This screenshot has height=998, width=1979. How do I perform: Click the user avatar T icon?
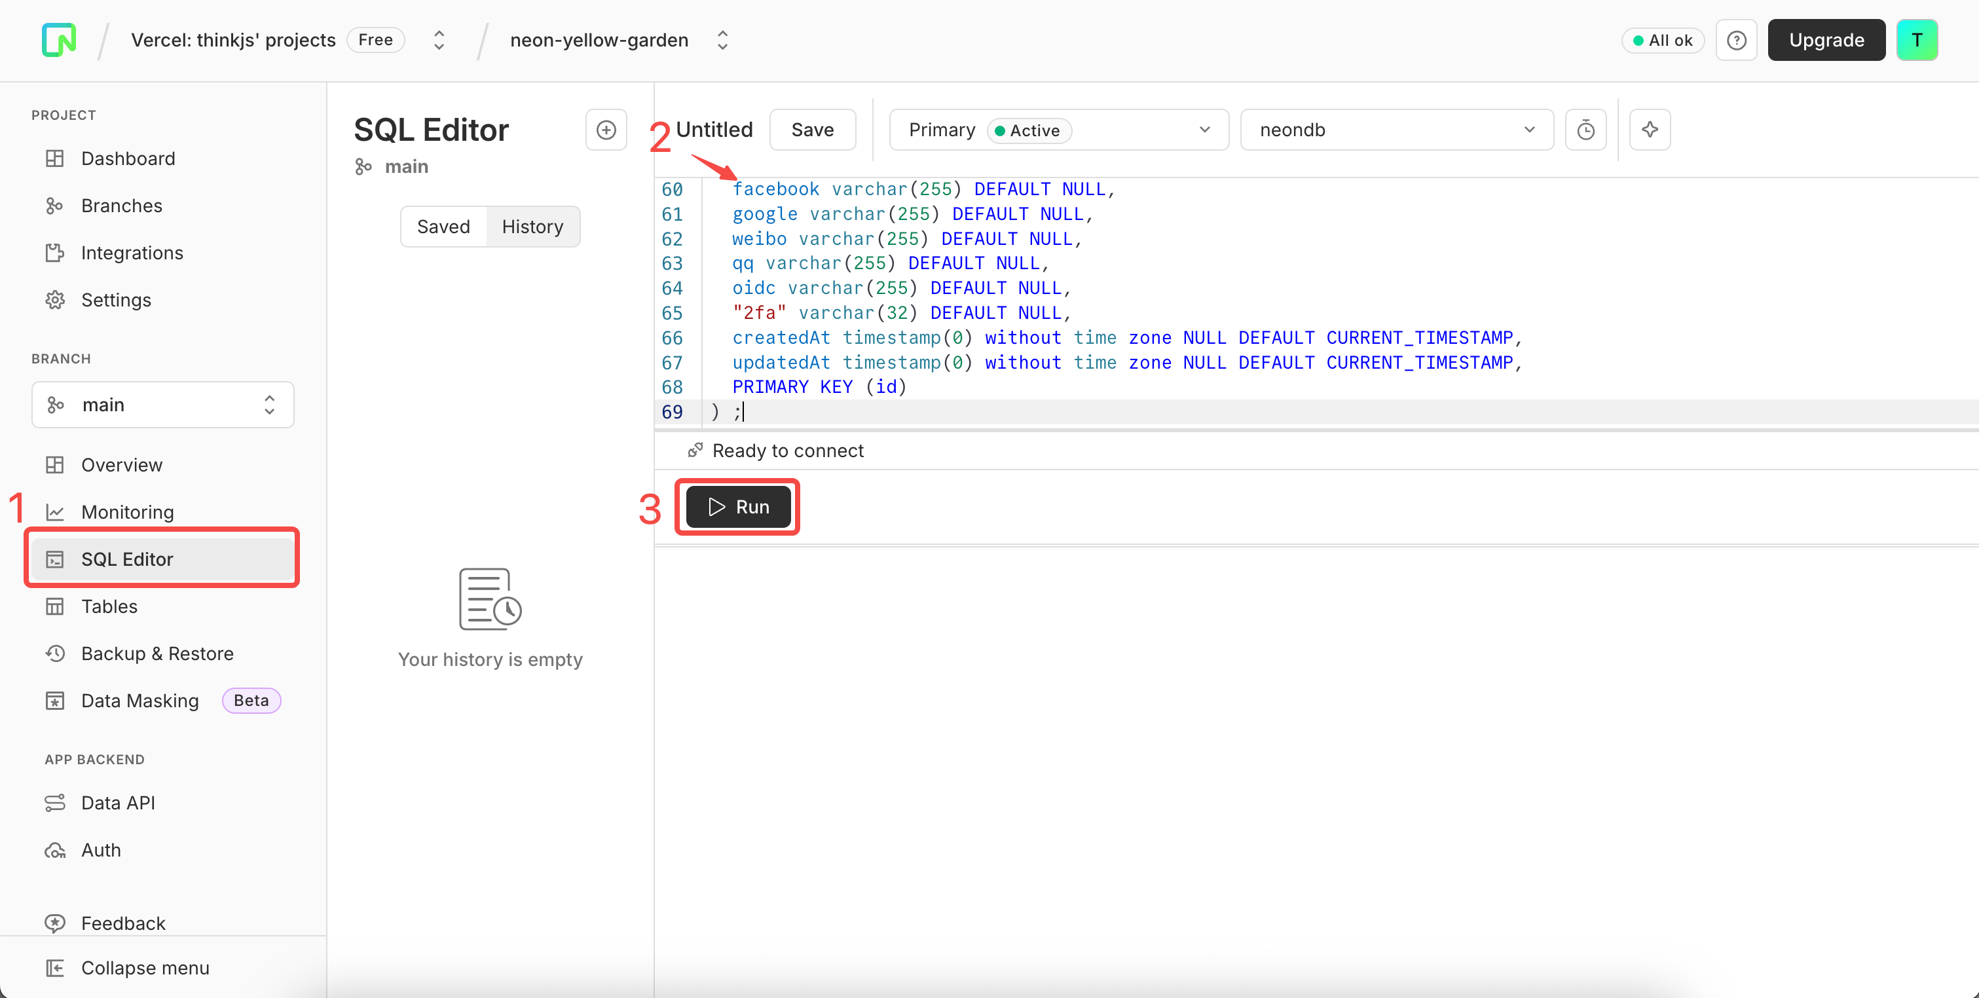pos(1917,40)
